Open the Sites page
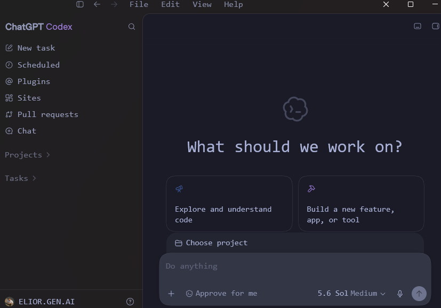This screenshot has width=441, height=308. pos(29,98)
